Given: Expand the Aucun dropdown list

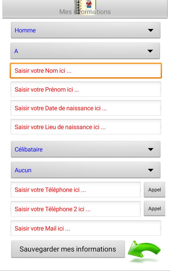Looking at the screenshot, I should (86, 170).
